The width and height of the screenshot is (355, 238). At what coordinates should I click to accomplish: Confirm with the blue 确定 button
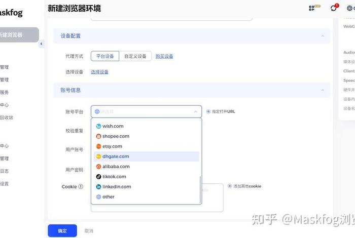[62, 231]
